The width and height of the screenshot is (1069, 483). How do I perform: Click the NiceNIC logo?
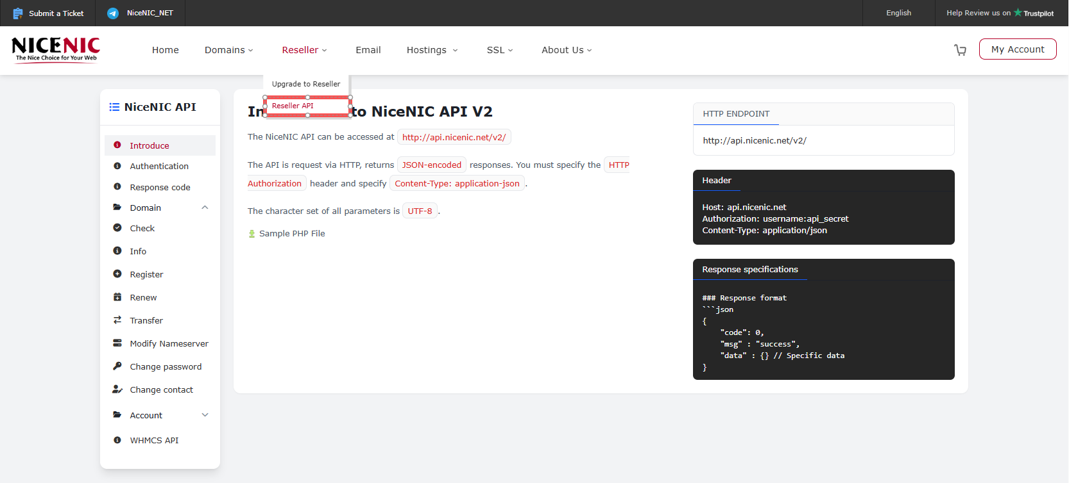[x=56, y=49]
